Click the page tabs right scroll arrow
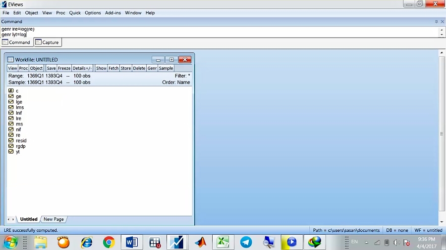This screenshot has width=446, height=250. click(x=13, y=219)
